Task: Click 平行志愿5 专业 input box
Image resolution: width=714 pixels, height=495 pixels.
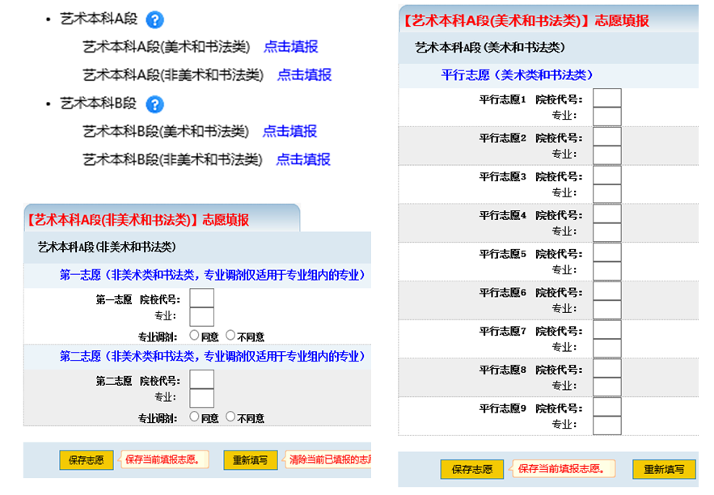Action: [x=606, y=269]
